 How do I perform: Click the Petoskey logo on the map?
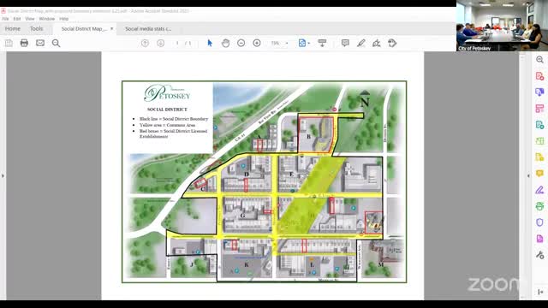click(167, 93)
